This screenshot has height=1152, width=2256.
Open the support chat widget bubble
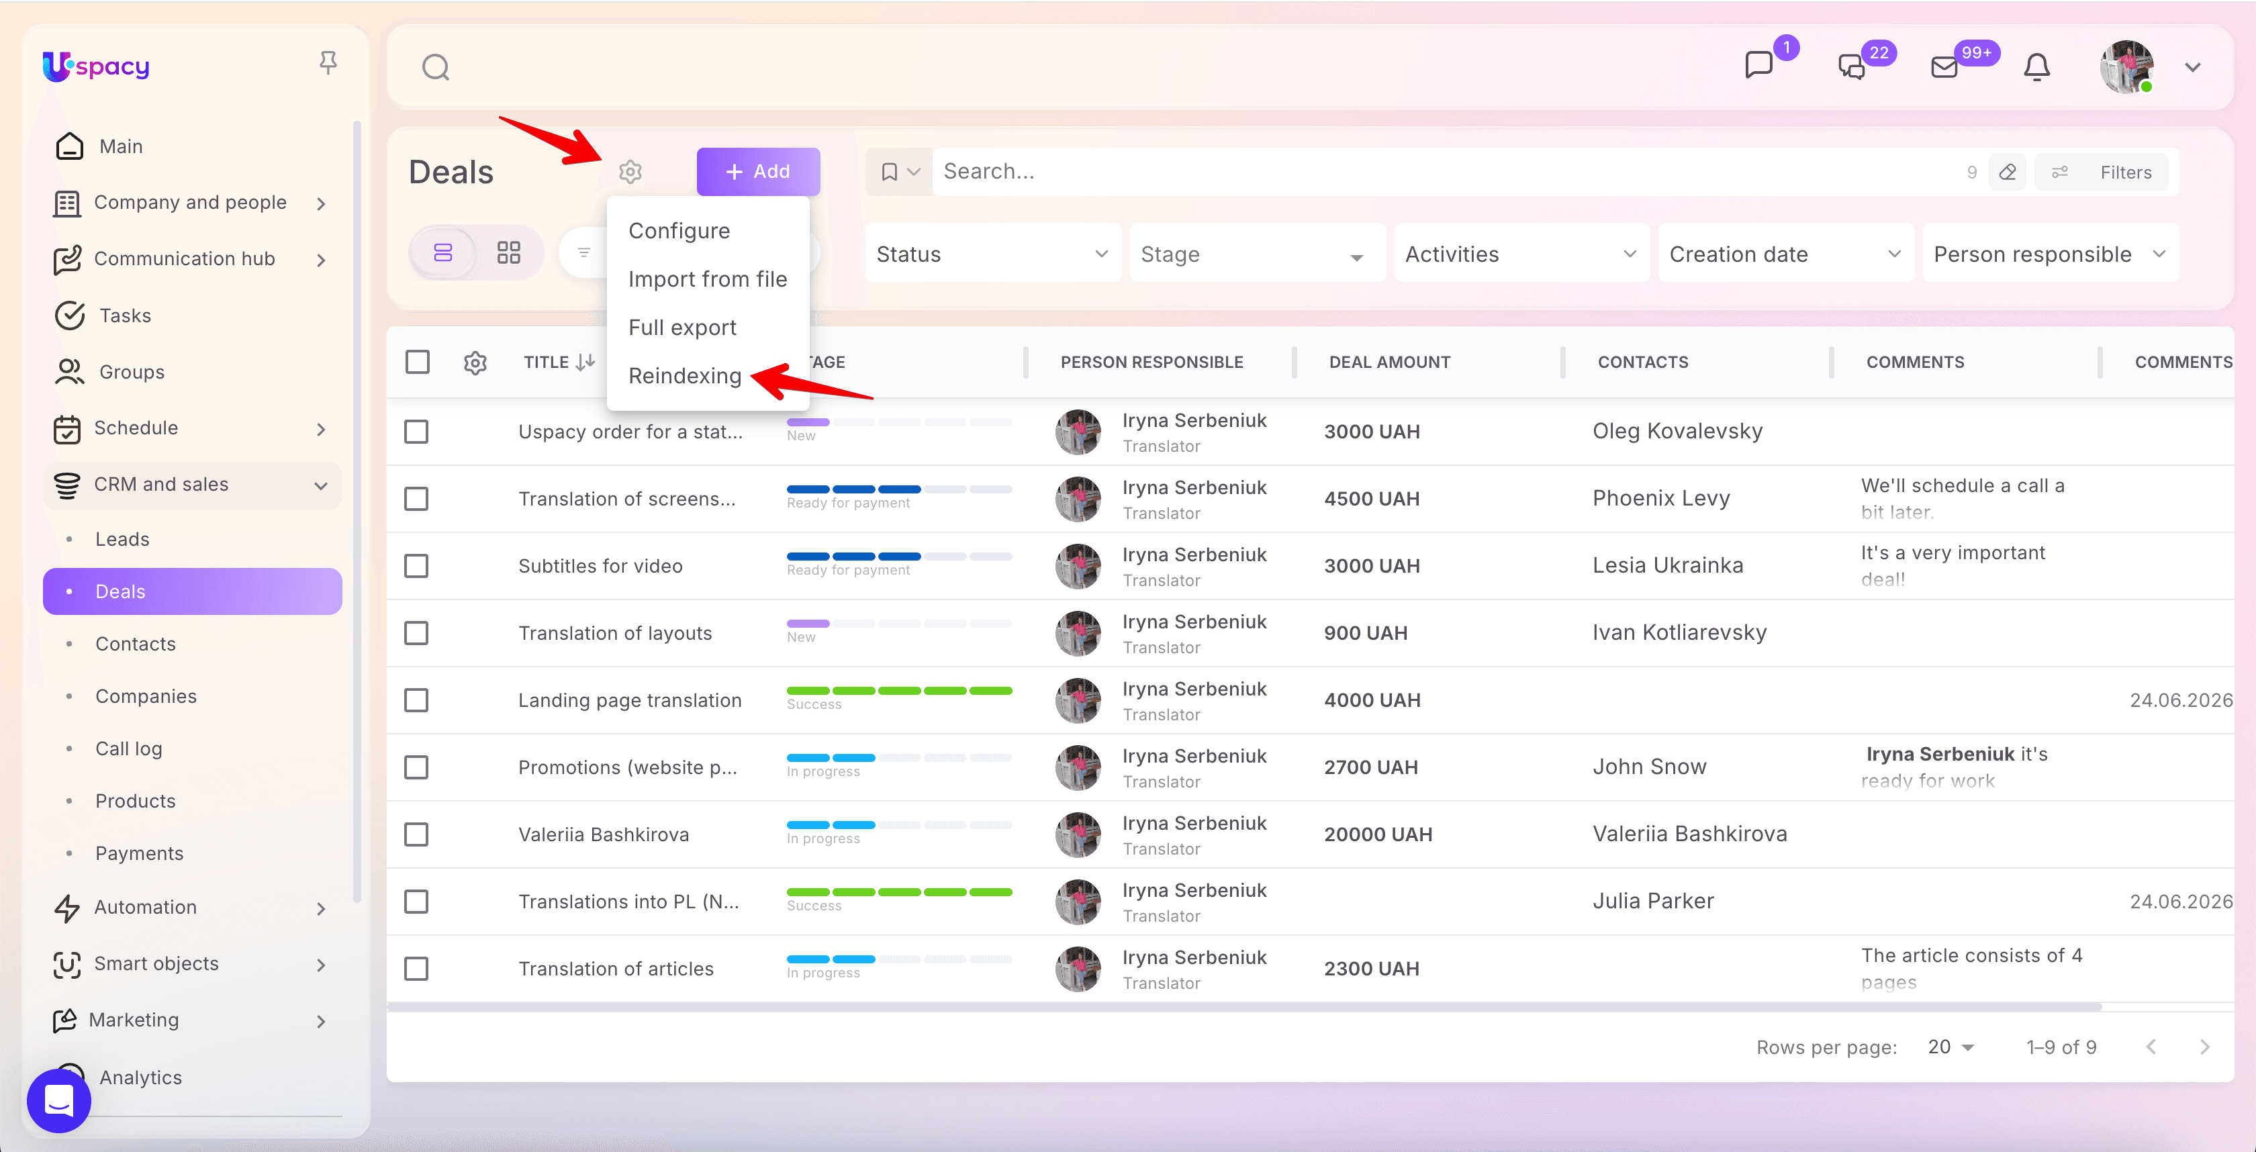click(58, 1100)
